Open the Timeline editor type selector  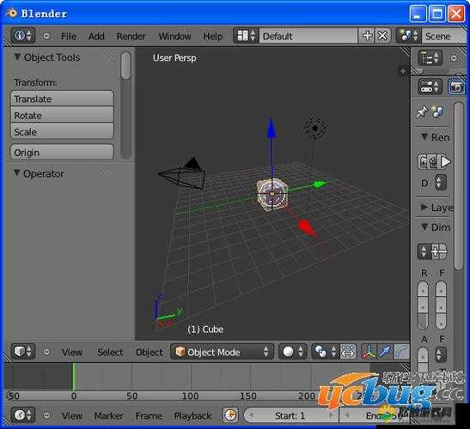[23, 415]
